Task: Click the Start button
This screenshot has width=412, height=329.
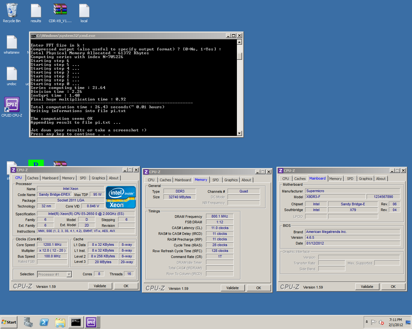Action: [9, 322]
